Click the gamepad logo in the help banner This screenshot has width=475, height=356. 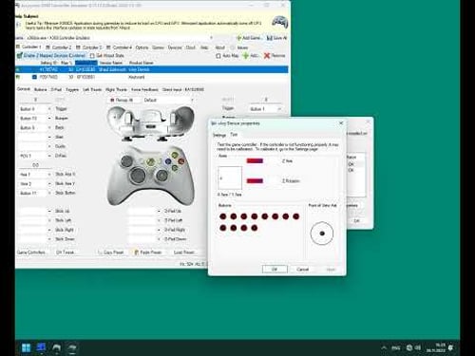click(x=280, y=22)
